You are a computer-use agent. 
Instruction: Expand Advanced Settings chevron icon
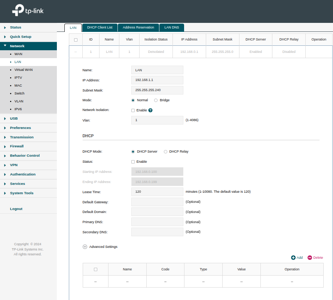coord(85,247)
